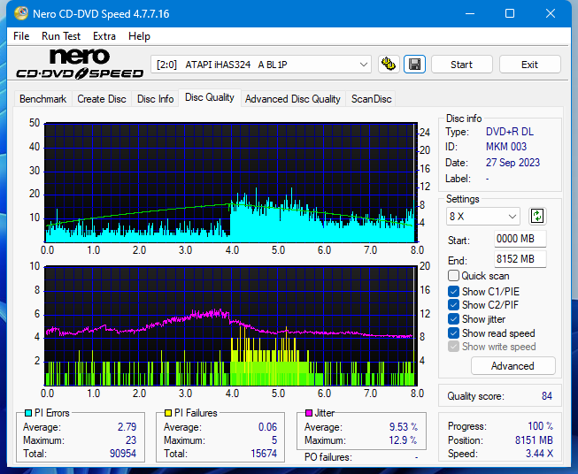Click the PI Failures yellow legend swatch
Image resolution: width=578 pixels, height=474 pixels.
(168, 413)
